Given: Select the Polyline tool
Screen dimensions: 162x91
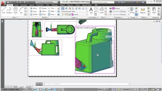Looking at the screenshot, I should pos(9,10).
